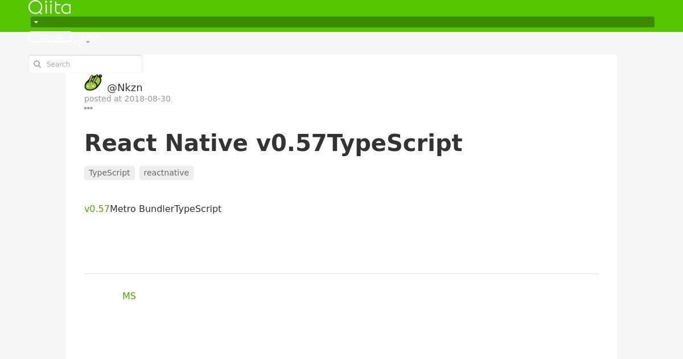Click the Metro BundlerTypeScript text
Screen dimensions: 683x359
[166, 209]
